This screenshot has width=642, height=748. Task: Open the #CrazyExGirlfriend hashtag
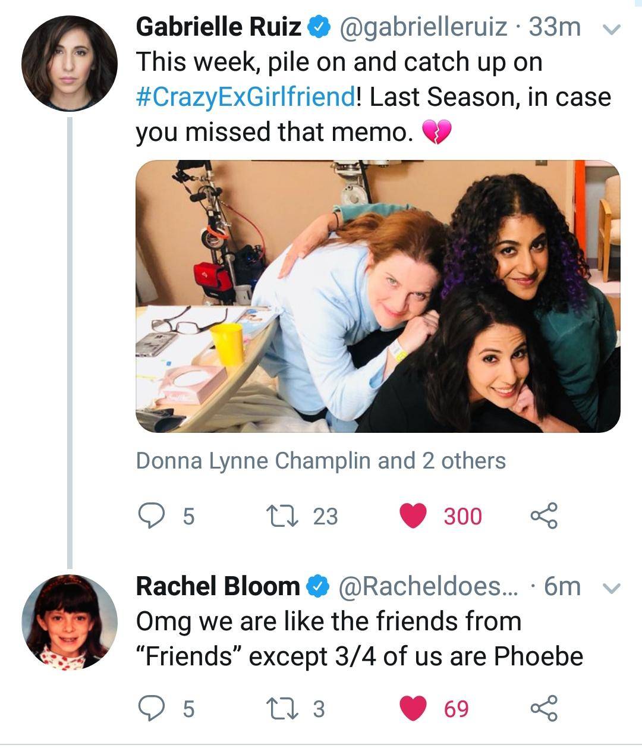click(x=246, y=96)
